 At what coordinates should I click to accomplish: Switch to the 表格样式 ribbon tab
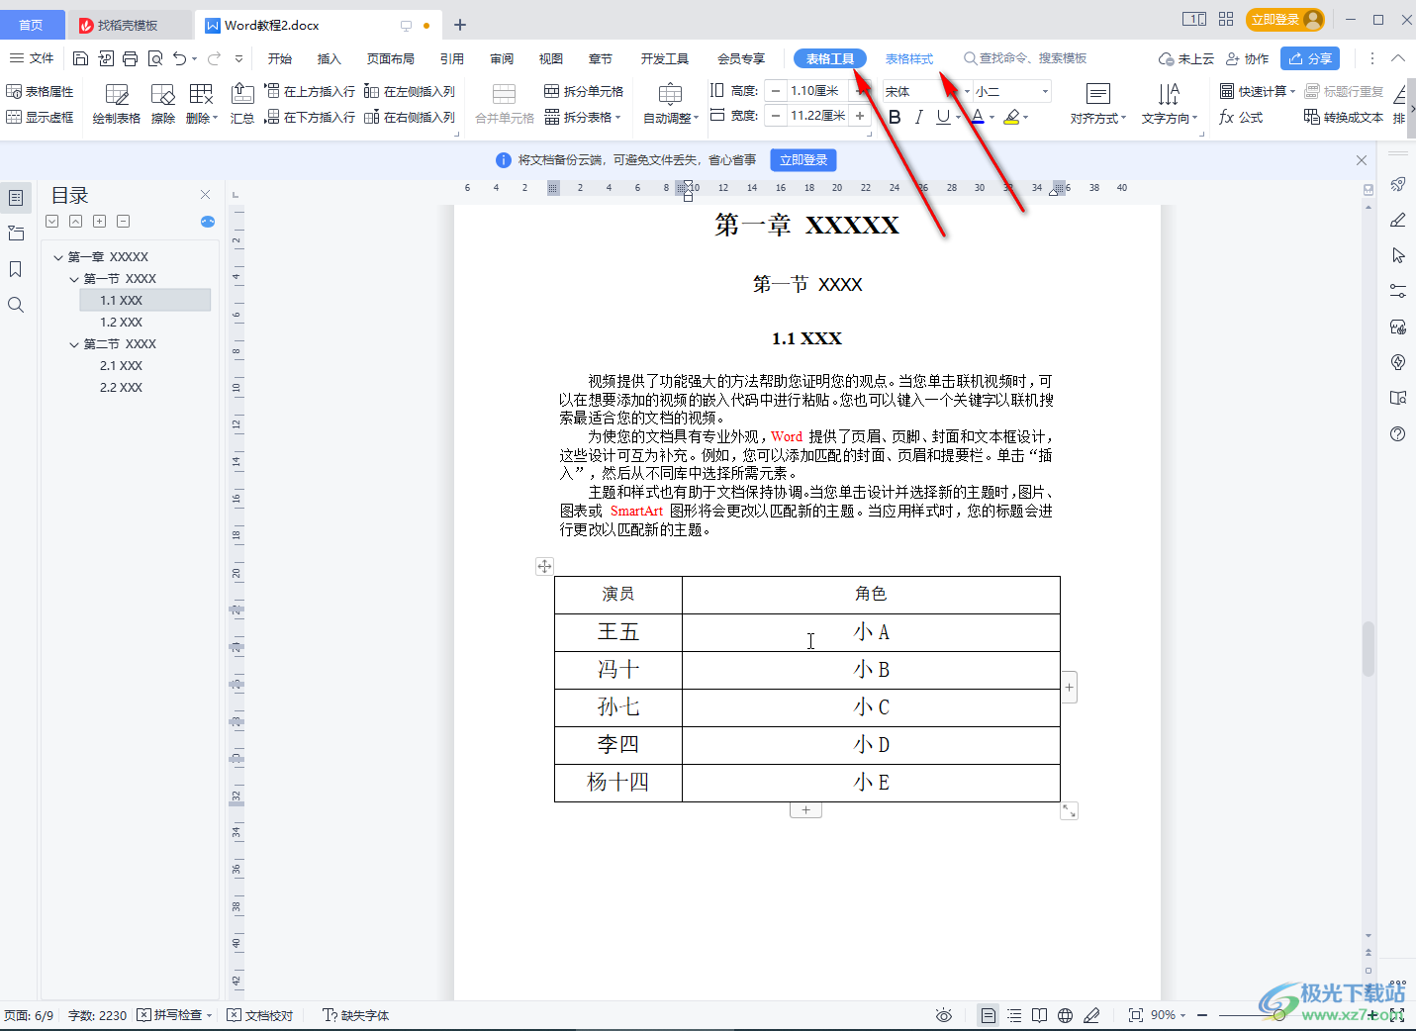pyautogui.click(x=909, y=58)
